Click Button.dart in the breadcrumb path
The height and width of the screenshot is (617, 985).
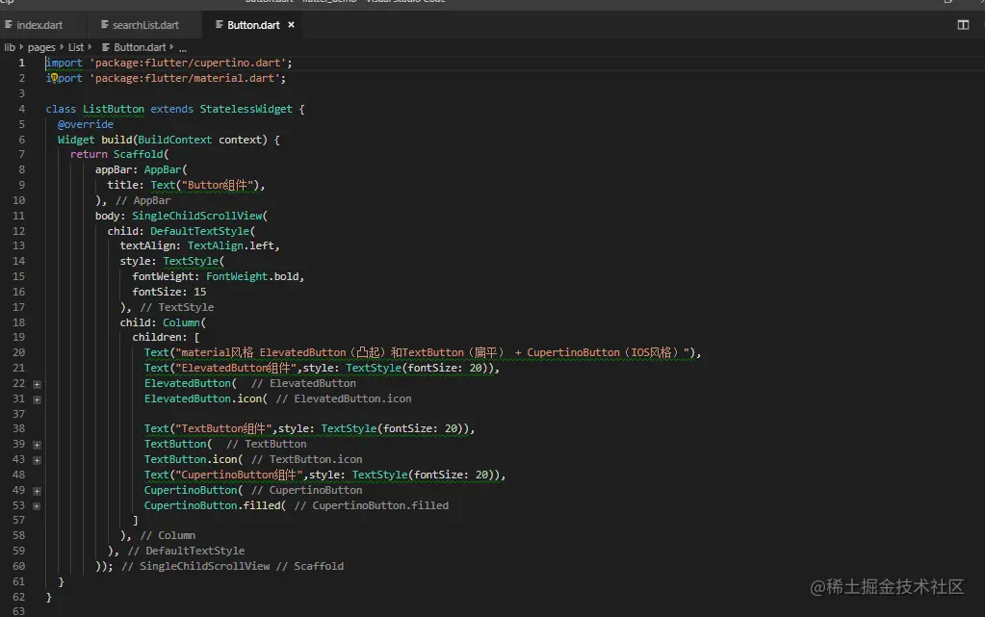click(140, 47)
